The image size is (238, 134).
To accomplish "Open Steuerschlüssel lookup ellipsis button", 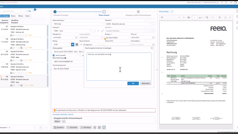I will pos(103,45).
